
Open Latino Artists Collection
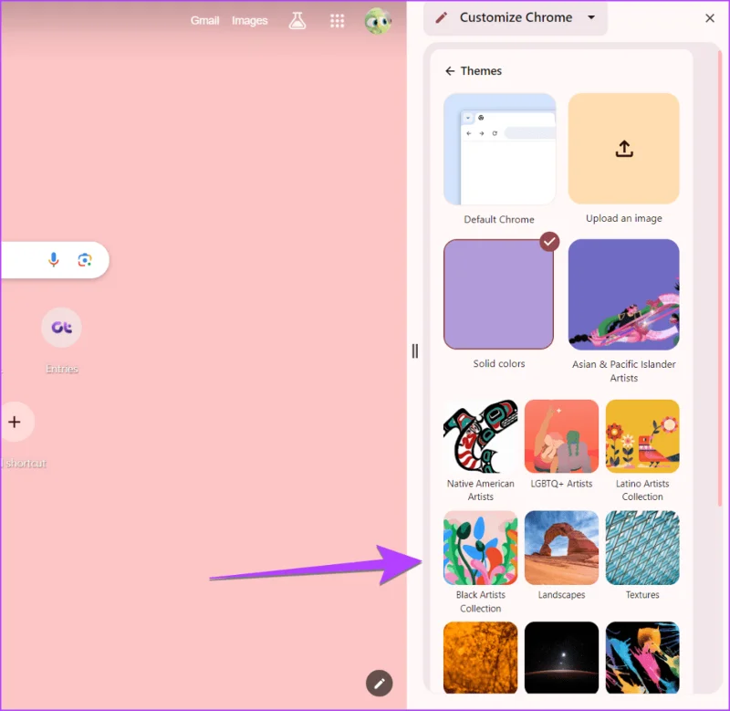tap(642, 436)
